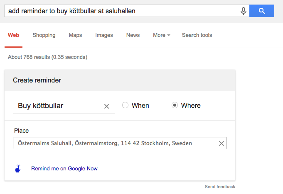Select the When radio button
Image resolution: width=283 pixels, height=194 pixels.
click(x=125, y=106)
